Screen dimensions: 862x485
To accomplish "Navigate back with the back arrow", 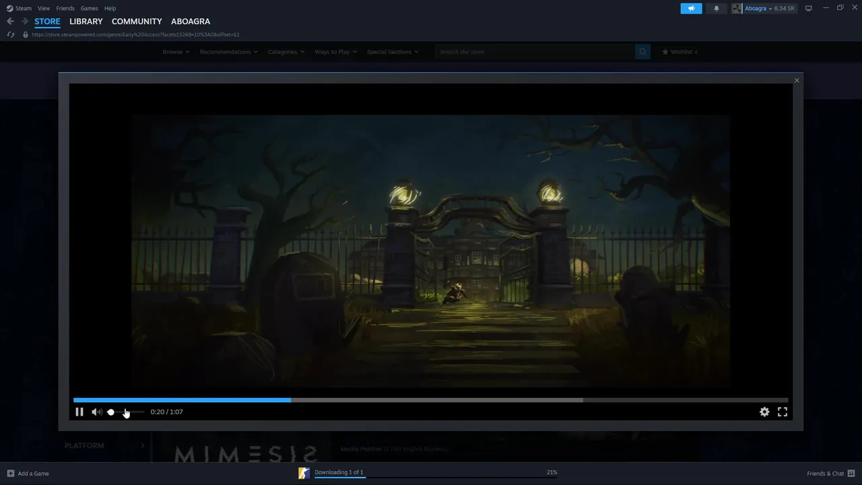I will [x=10, y=22].
